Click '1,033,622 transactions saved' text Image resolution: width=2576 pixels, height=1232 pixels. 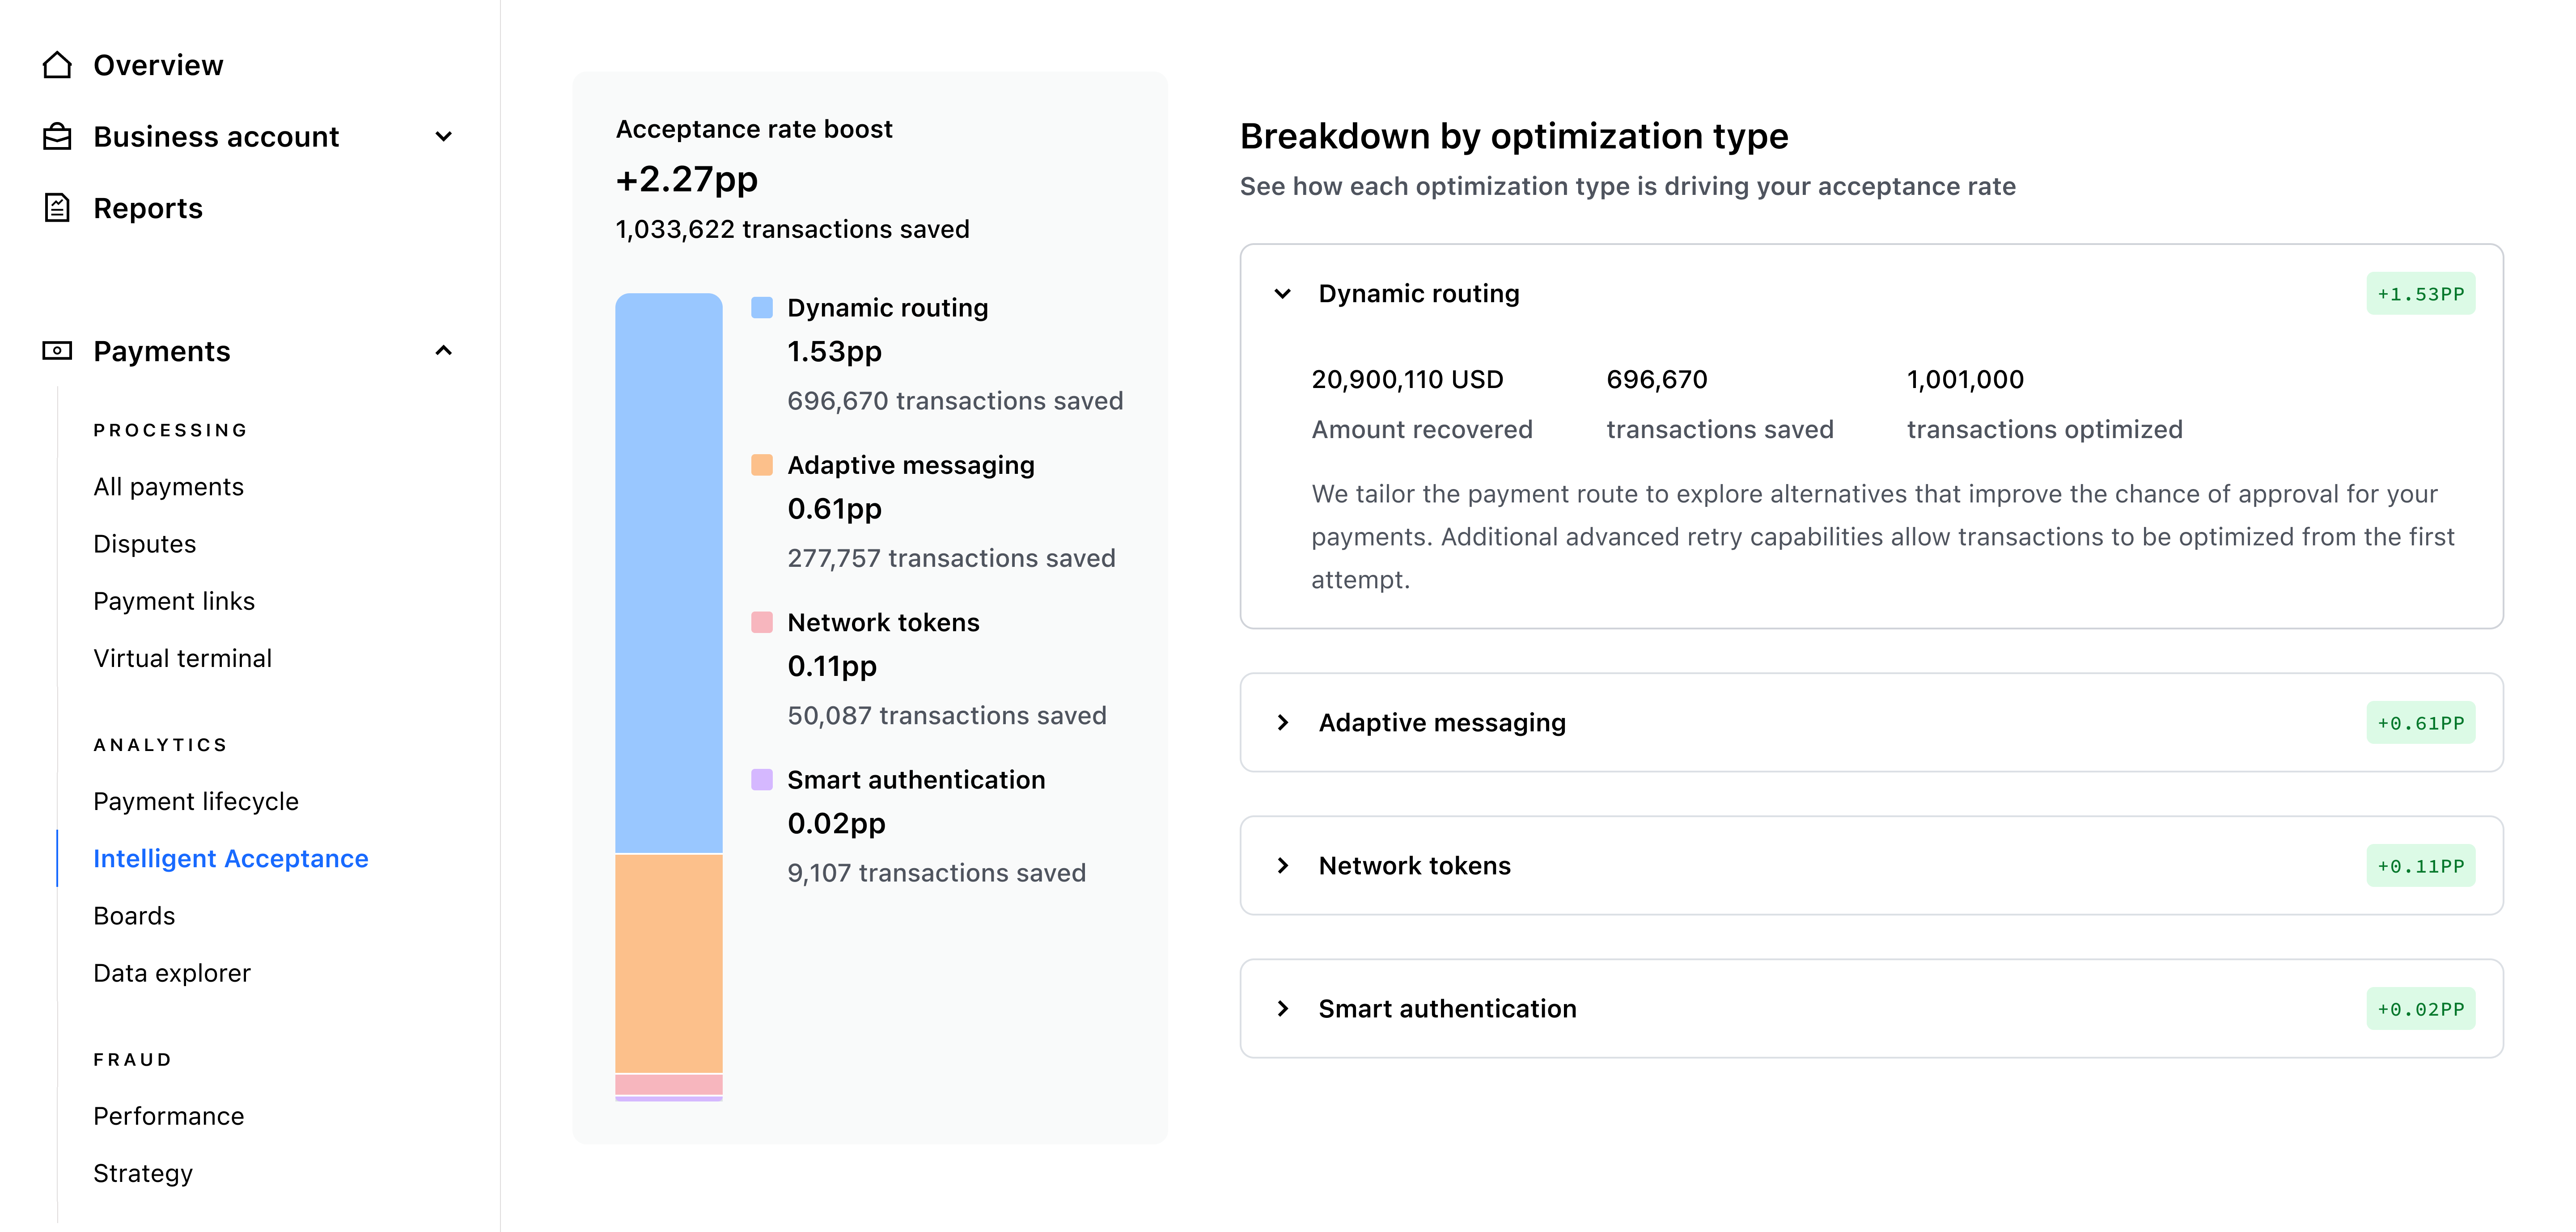[x=792, y=229]
